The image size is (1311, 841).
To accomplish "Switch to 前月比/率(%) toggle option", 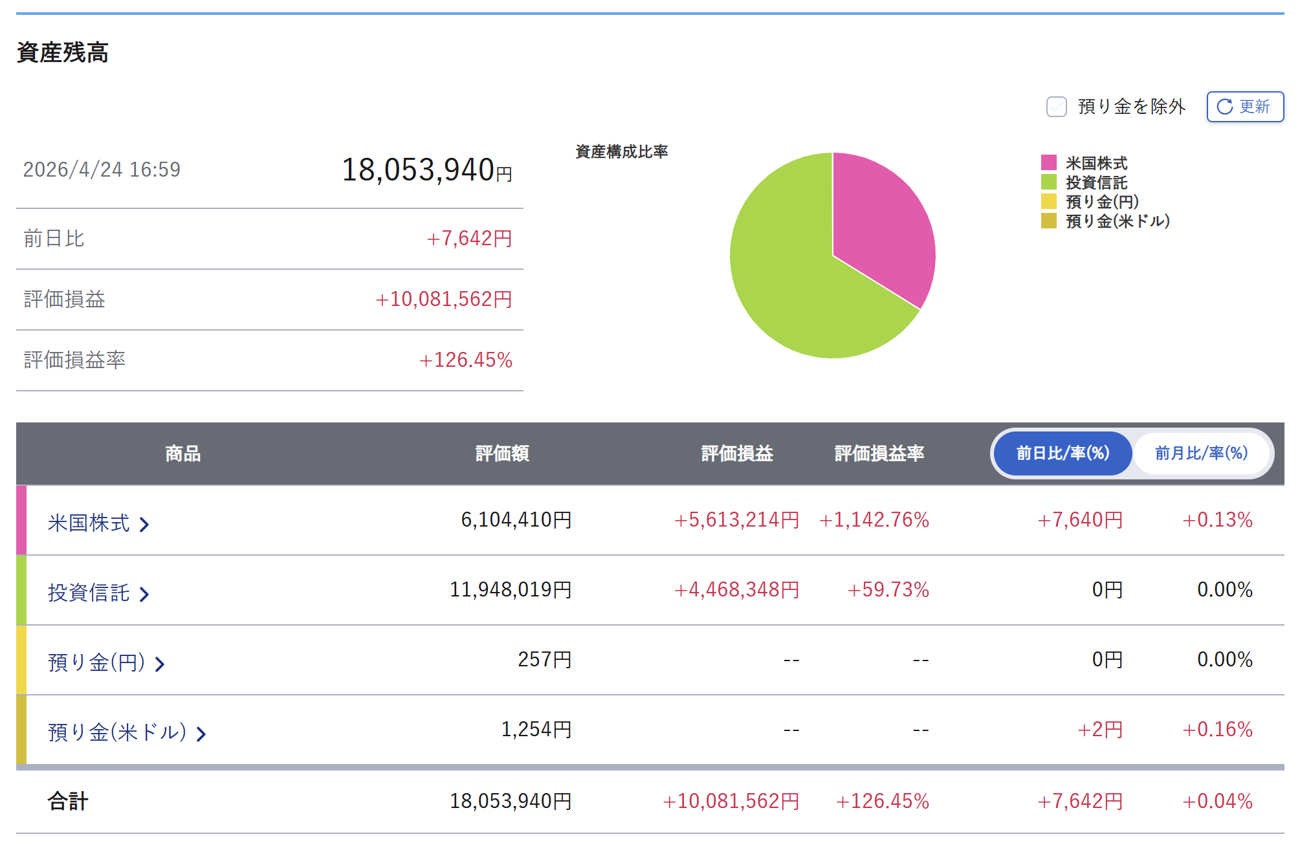I will pos(1201,453).
